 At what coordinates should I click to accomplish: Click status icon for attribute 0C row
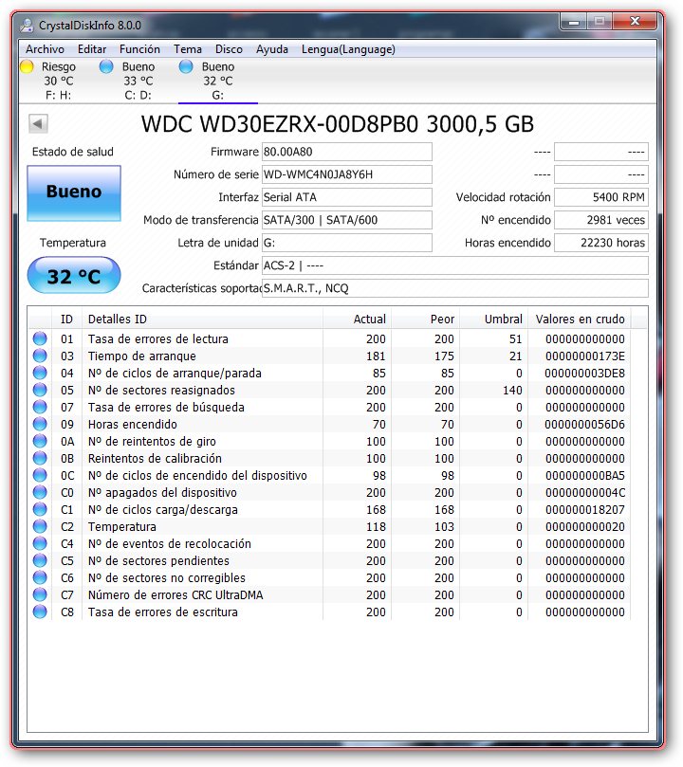coord(40,475)
